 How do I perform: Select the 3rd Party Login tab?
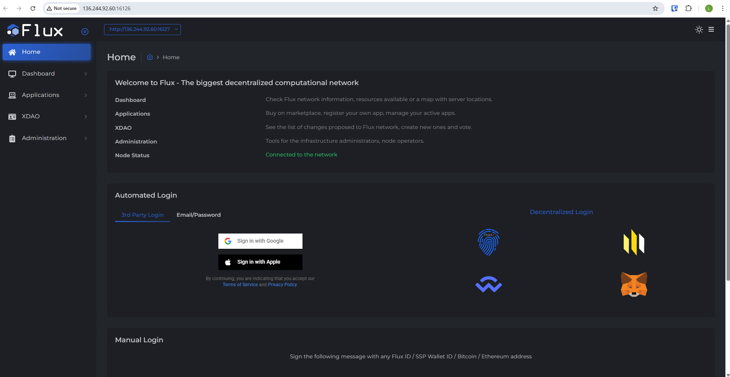point(142,215)
